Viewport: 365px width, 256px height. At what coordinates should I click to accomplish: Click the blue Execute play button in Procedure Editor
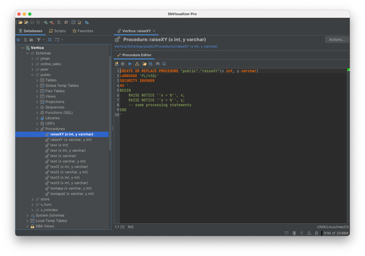(130, 64)
